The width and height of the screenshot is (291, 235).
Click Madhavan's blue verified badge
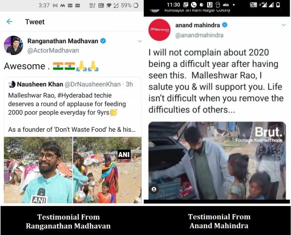[x=103, y=41]
